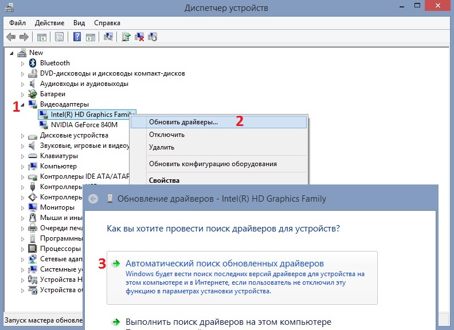Click the processor chip icon beside Процессоры

tap(33, 249)
